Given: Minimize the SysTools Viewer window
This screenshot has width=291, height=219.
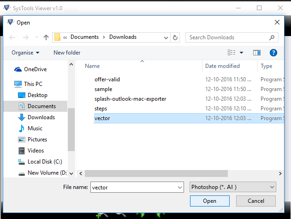Looking at the screenshot, I should coord(238,8).
